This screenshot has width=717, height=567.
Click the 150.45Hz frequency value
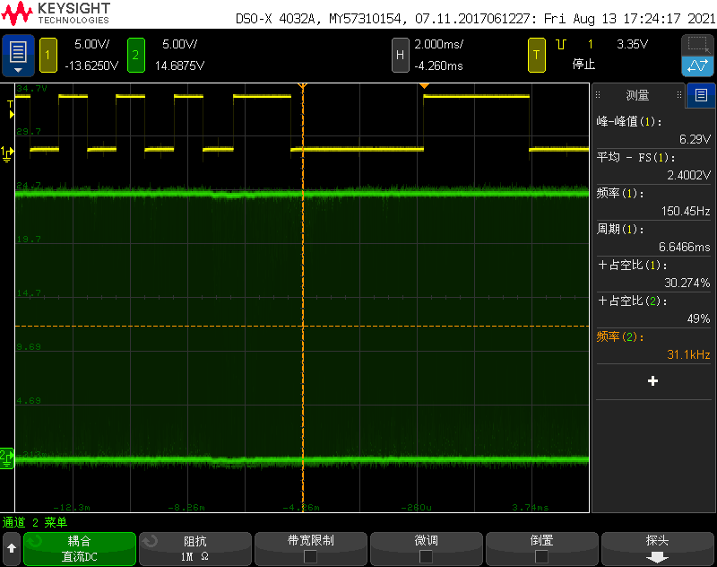coord(686,211)
